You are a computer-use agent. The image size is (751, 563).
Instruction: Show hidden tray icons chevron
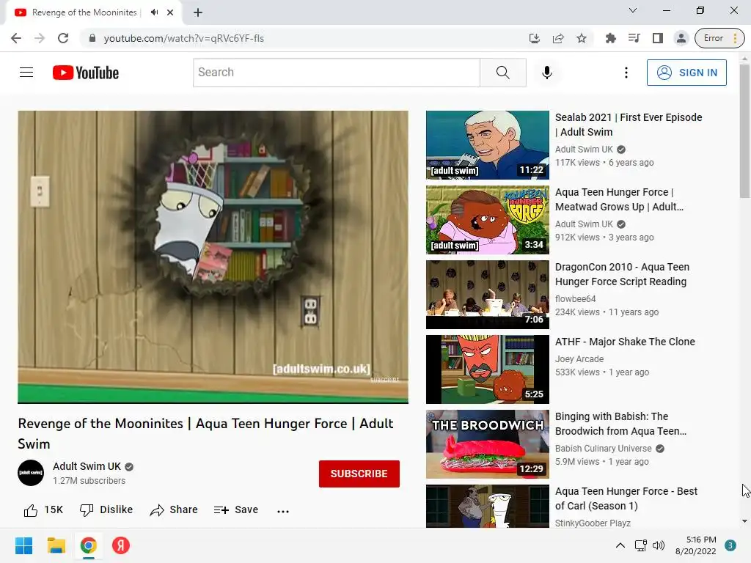[620, 545]
